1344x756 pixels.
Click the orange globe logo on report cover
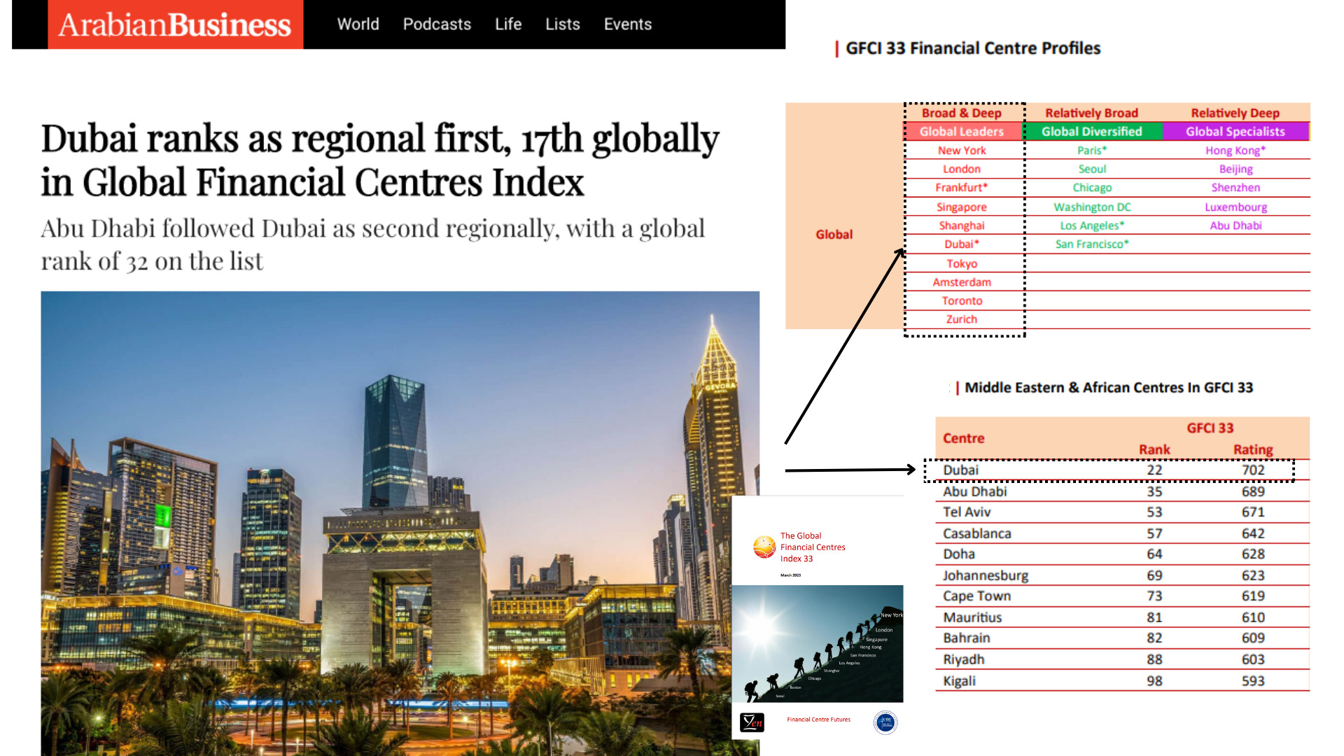764,547
